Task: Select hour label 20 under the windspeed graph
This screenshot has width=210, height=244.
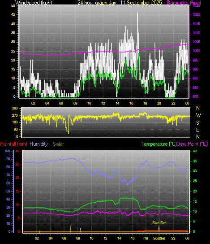Action: point(159,103)
